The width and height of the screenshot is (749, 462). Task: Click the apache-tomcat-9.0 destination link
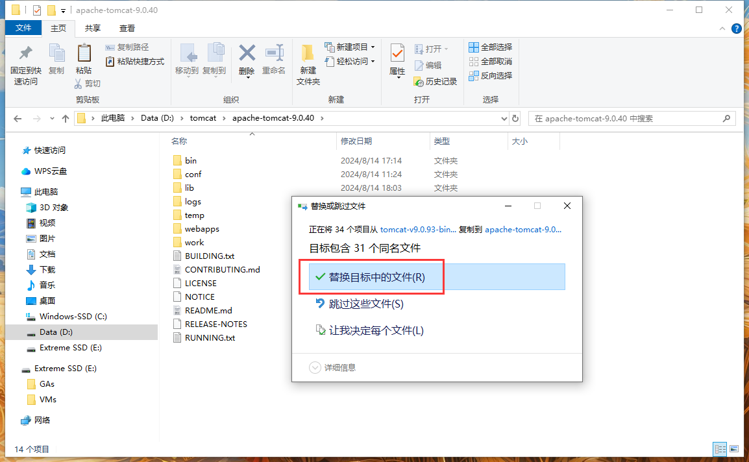(523, 230)
